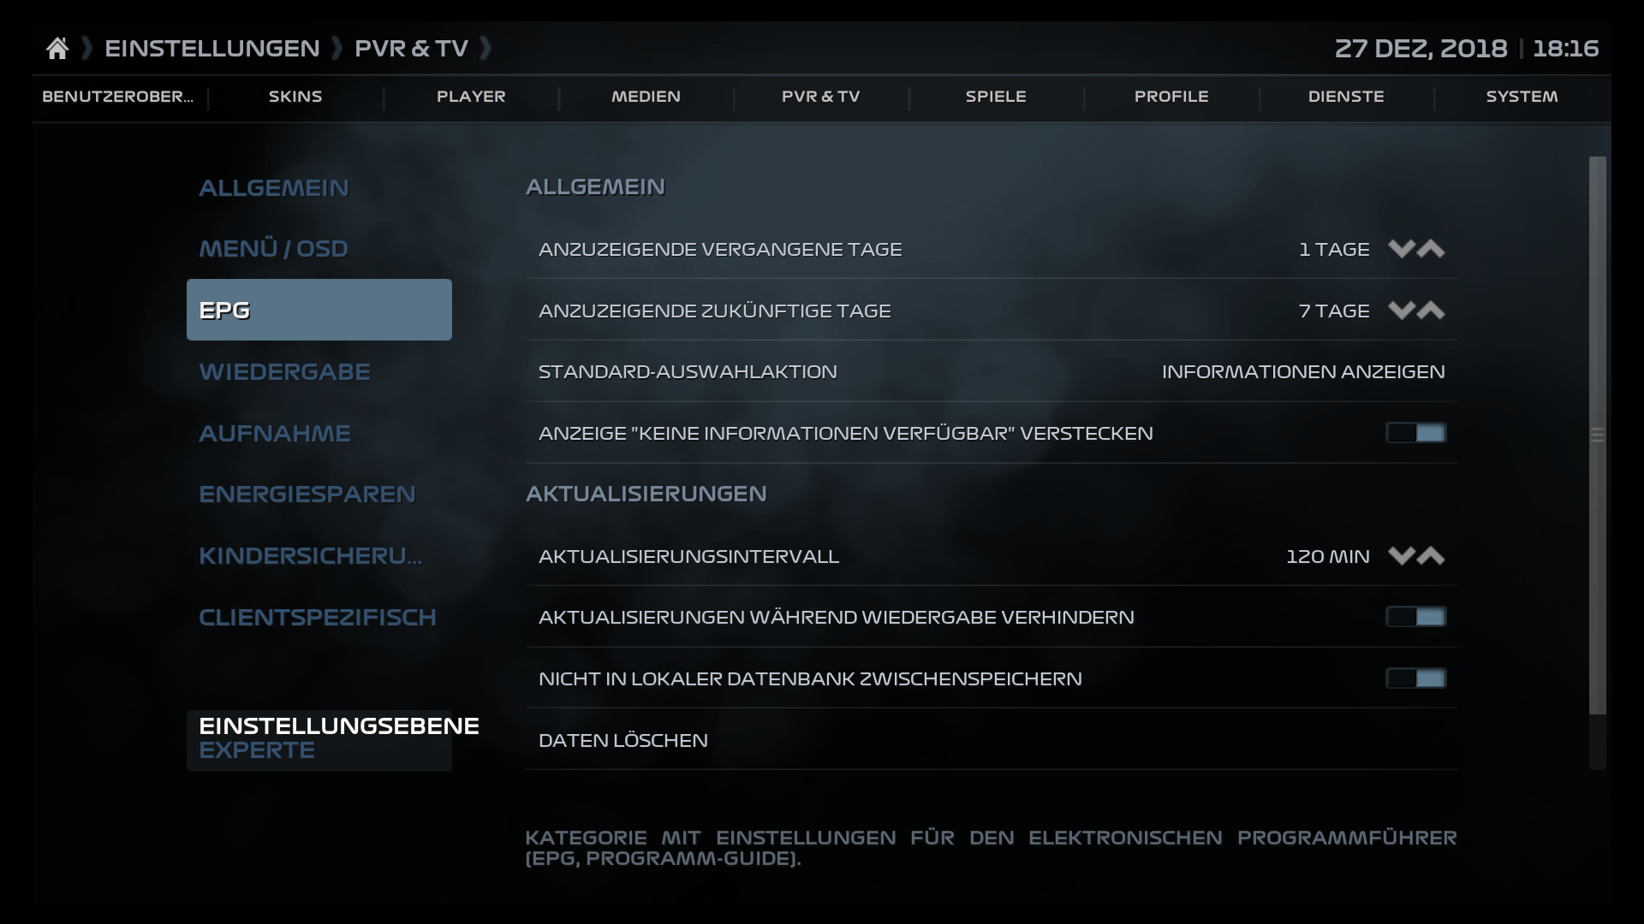Image resolution: width=1644 pixels, height=924 pixels.
Task: Change the Einstellungsebene from Experte
Action: coord(319,737)
